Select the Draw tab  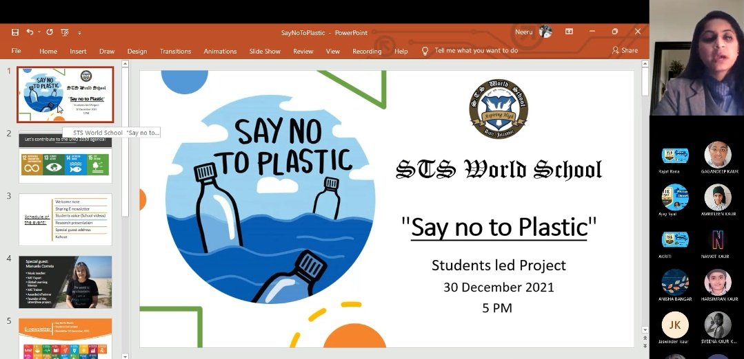[107, 51]
